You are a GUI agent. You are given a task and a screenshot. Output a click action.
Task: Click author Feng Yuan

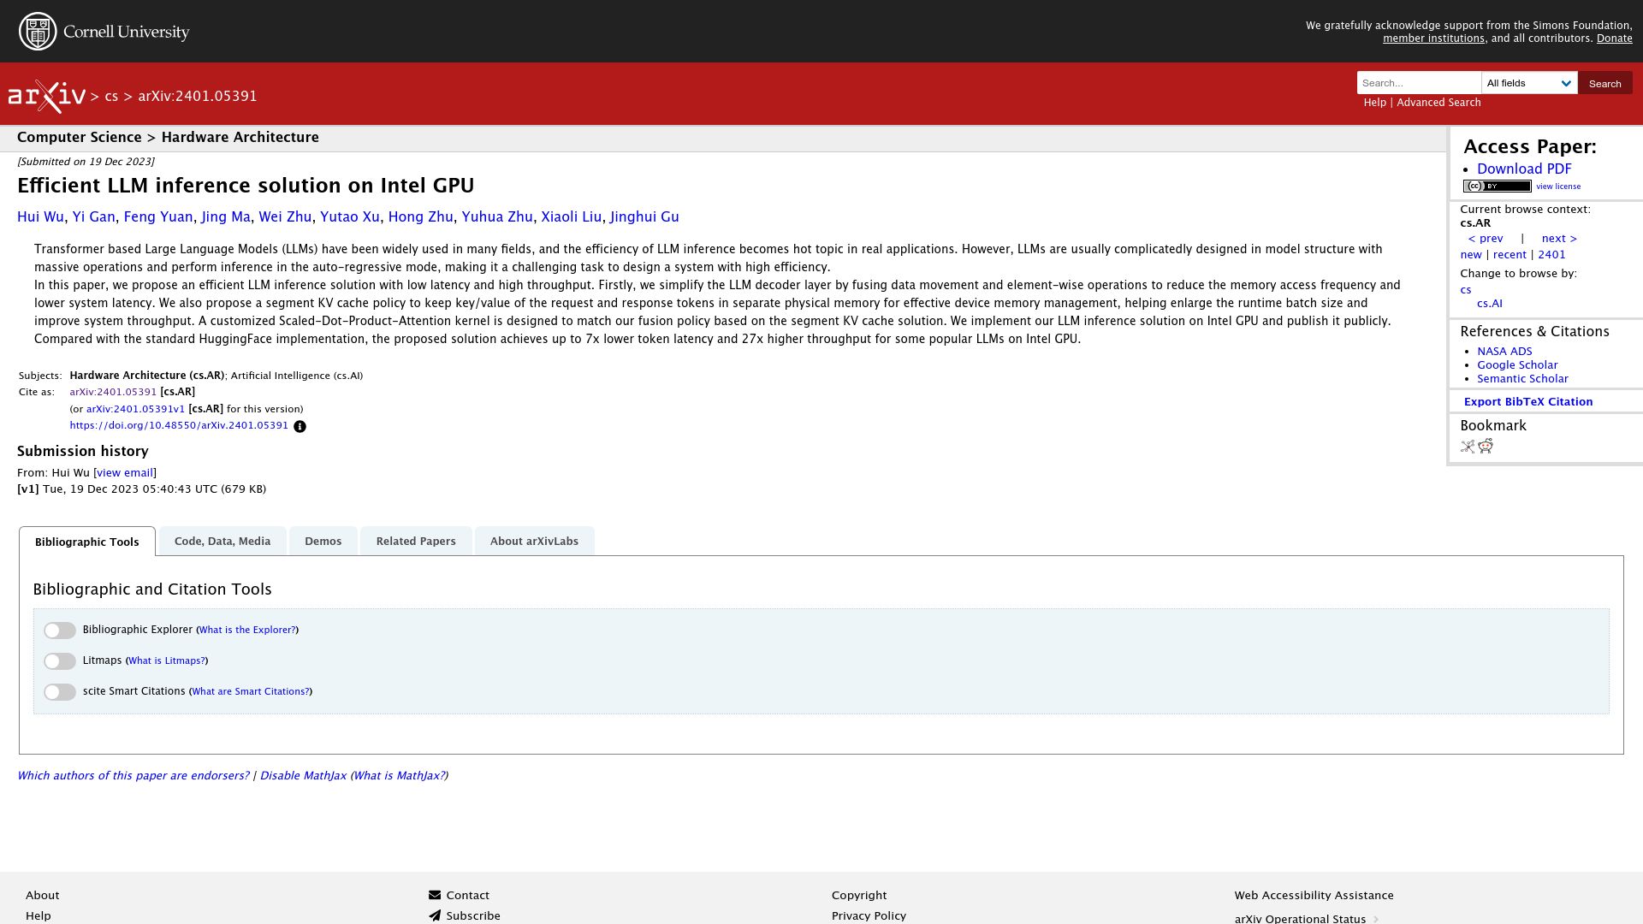tap(158, 217)
